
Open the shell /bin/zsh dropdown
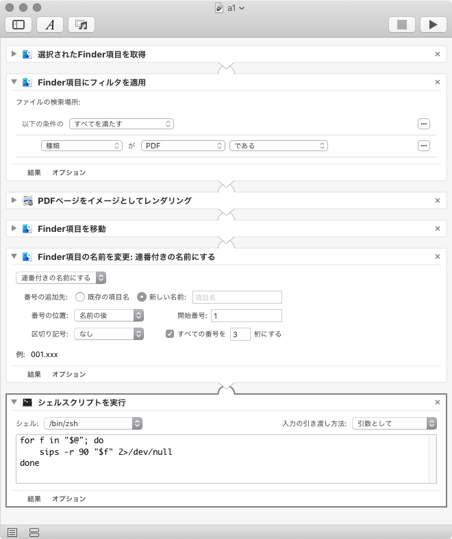pos(92,423)
